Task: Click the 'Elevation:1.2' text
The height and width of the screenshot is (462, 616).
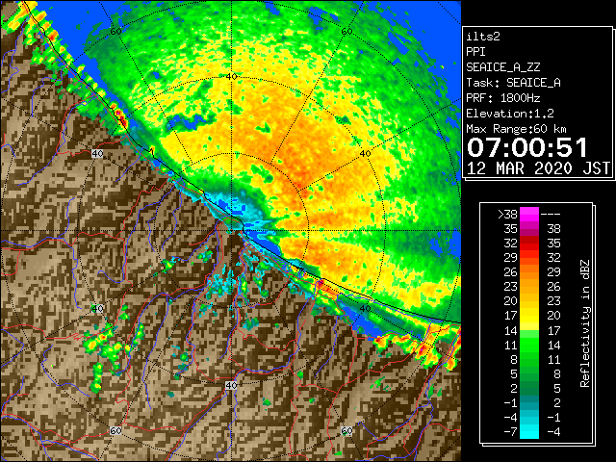Action: pyautogui.click(x=510, y=114)
